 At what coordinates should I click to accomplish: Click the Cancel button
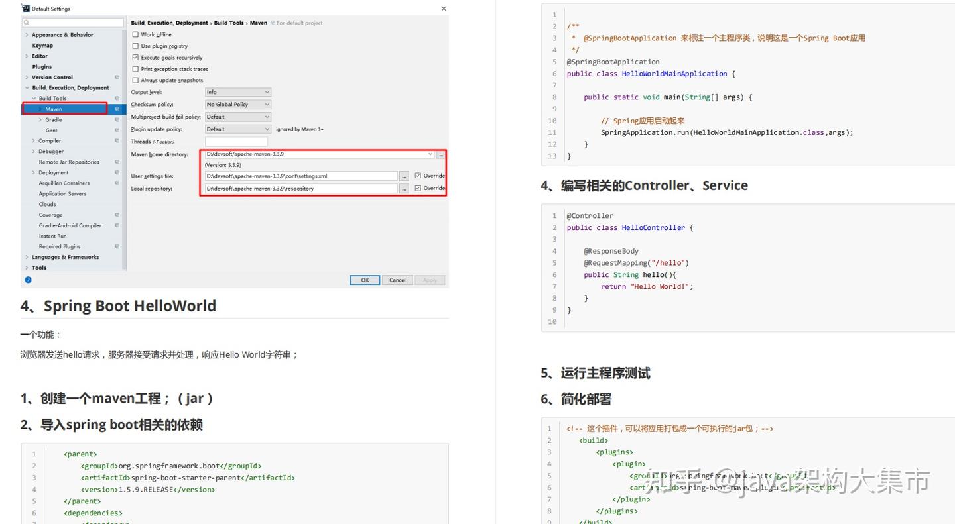click(397, 280)
